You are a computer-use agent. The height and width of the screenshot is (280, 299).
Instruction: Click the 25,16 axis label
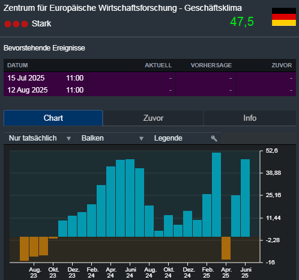(273, 195)
